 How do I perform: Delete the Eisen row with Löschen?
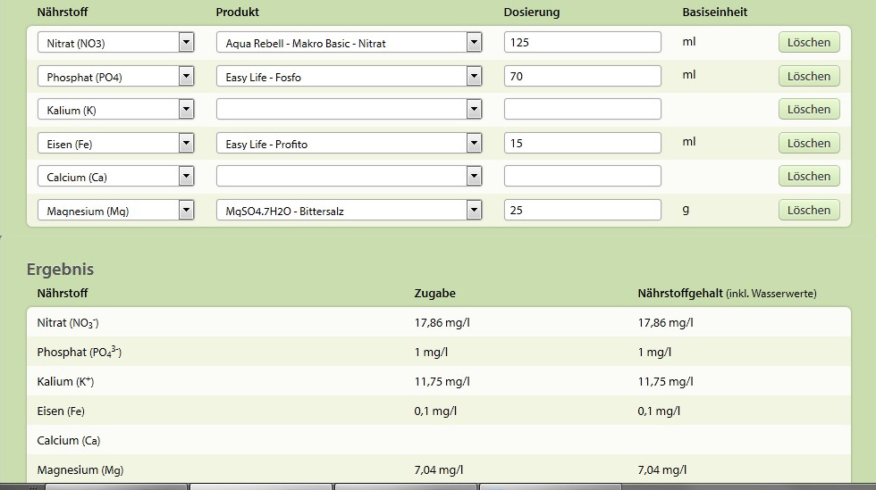click(x=809, y=144)
